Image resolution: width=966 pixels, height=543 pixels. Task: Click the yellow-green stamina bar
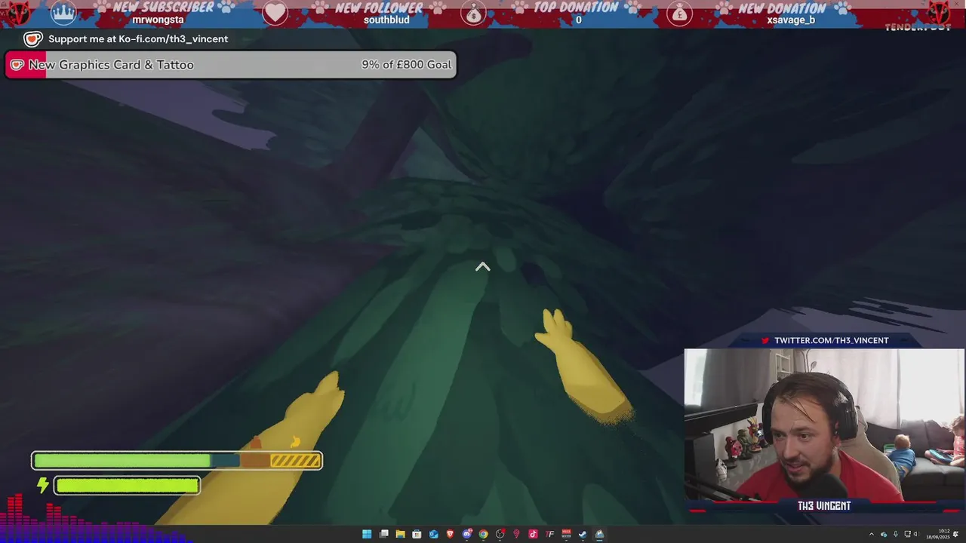point(127,486)
